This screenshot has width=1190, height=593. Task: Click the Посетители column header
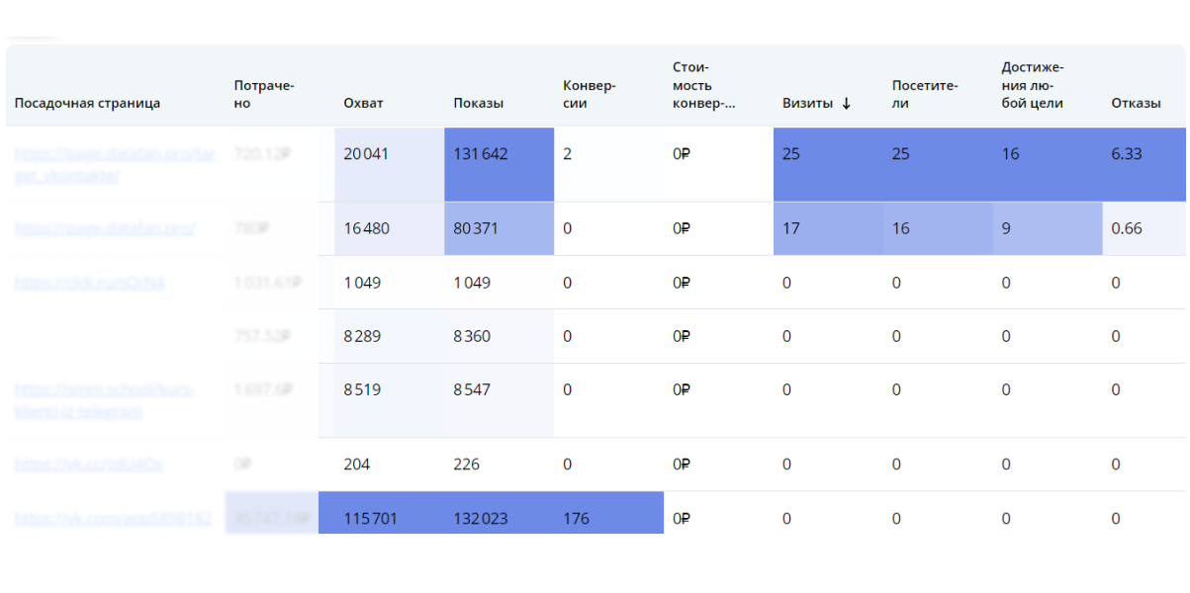[924, 94]
